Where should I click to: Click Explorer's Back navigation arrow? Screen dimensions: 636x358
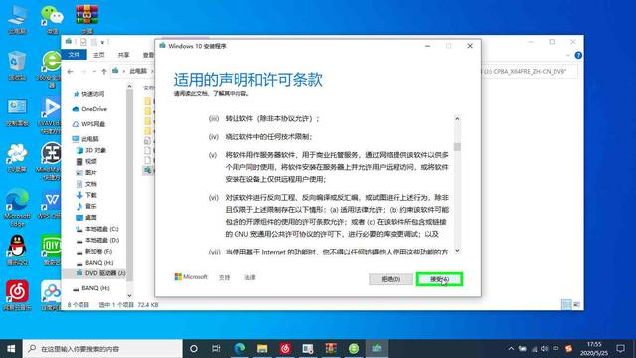click(x=70, y=71)
